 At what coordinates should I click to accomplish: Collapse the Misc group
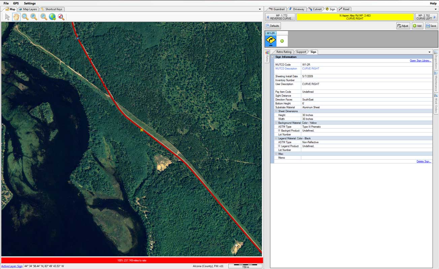(x=276, y=154)
